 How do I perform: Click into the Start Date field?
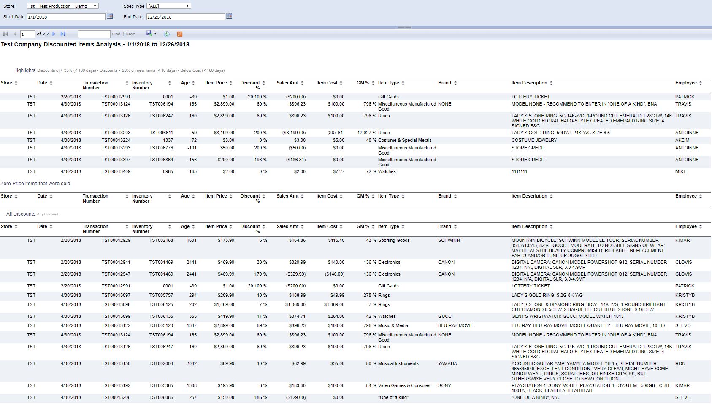[66, 17]
